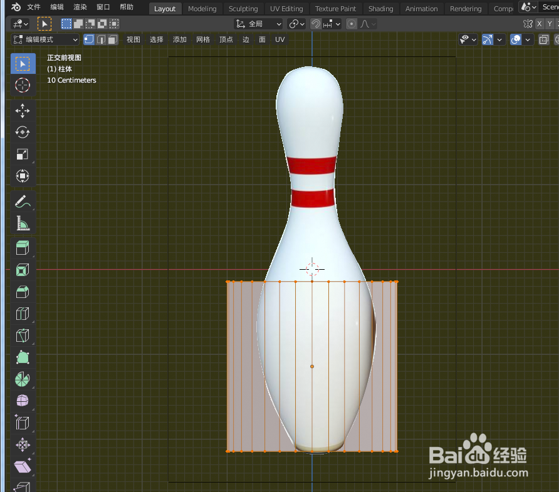Select the Rotate tool

point(23,132)
